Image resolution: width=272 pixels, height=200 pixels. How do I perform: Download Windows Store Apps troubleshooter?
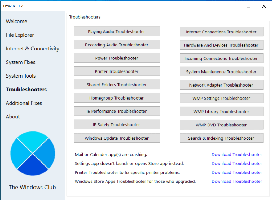coord(237,181)
